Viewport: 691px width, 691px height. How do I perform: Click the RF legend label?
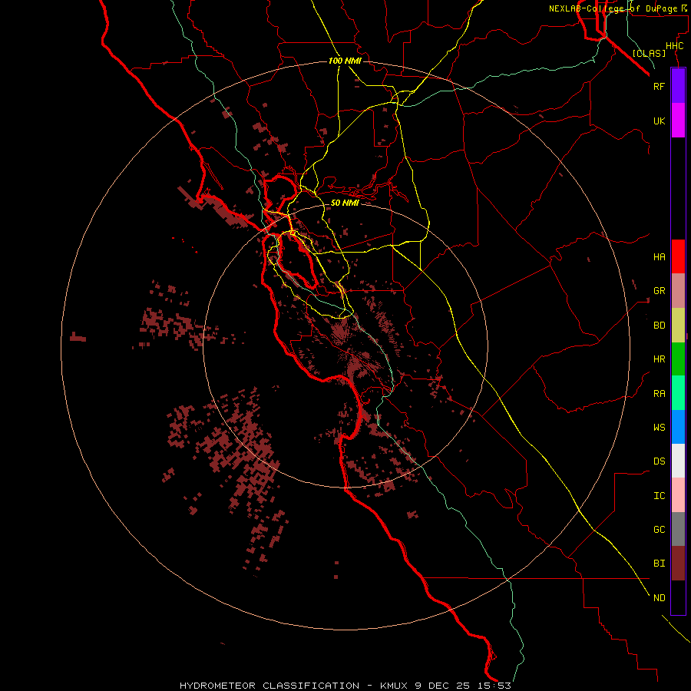coord(659,86)
